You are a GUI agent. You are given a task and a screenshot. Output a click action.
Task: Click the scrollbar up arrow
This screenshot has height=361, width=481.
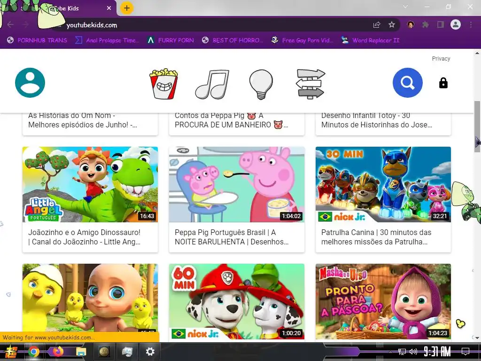[477, 53]
